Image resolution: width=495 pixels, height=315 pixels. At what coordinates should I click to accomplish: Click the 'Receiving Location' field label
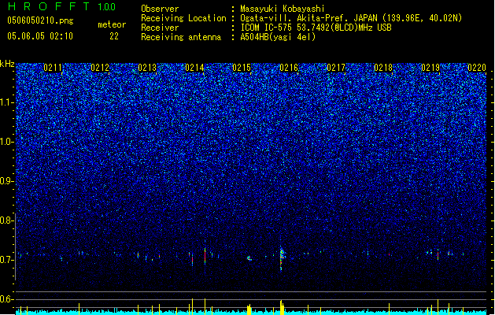(183, 18)
